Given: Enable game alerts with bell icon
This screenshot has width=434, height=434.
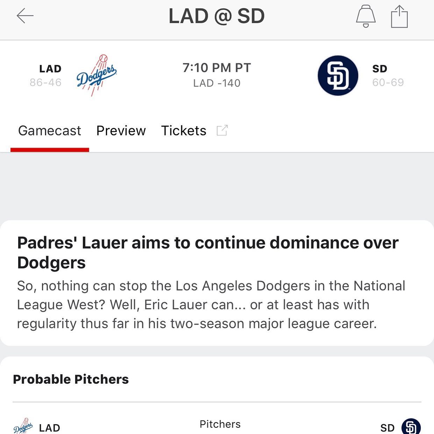Looking at the screenshot, I should click(366, 16).
